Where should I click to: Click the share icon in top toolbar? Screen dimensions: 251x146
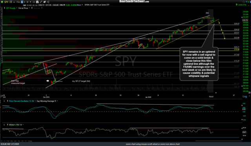tap(48, 2)
